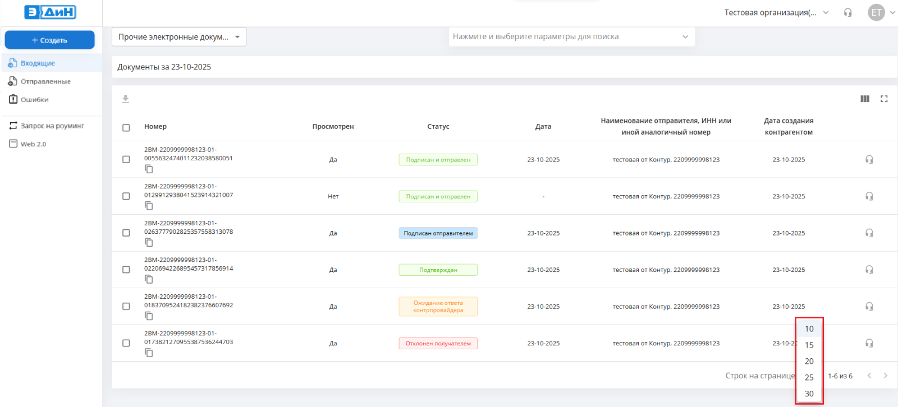Choose 20 rows per page option

pyautogui.click(x=809, y=362)
